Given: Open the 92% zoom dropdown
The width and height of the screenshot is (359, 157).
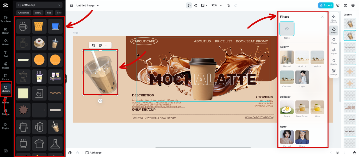Looking at the screenshot, I should 217,5.
